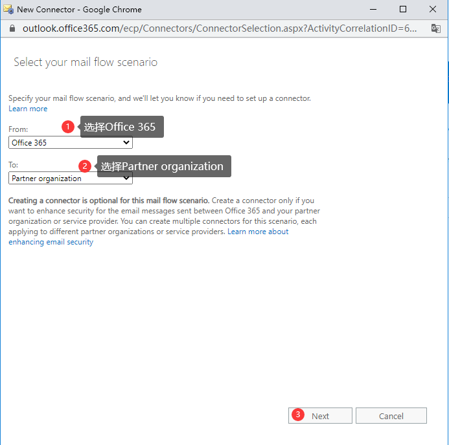This screenshot has width=449, height=445.
Task: Click the New Connector window mail icon
Action: coord(8,10)
